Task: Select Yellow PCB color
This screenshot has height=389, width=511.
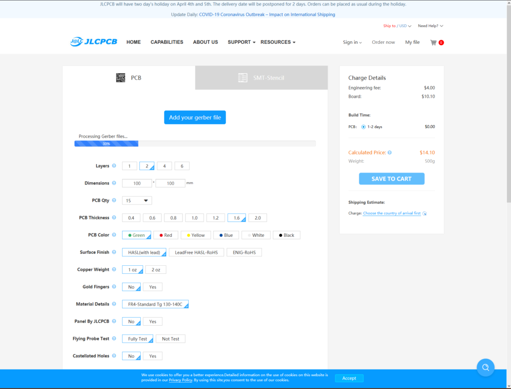Action: click(196, 235)
